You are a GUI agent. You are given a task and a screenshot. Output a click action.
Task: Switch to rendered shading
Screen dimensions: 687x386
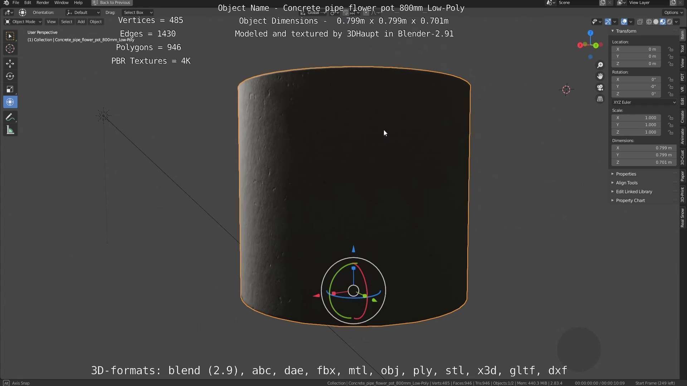[669, 22]
